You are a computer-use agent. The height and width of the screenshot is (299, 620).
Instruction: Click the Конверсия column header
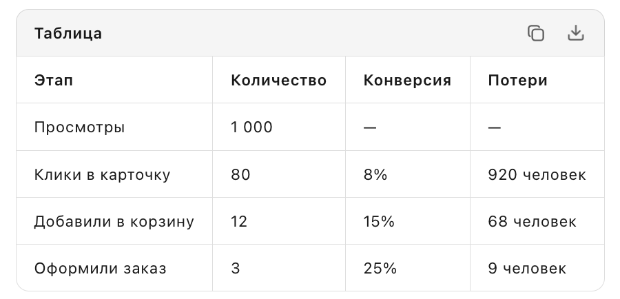click(407, 81)
